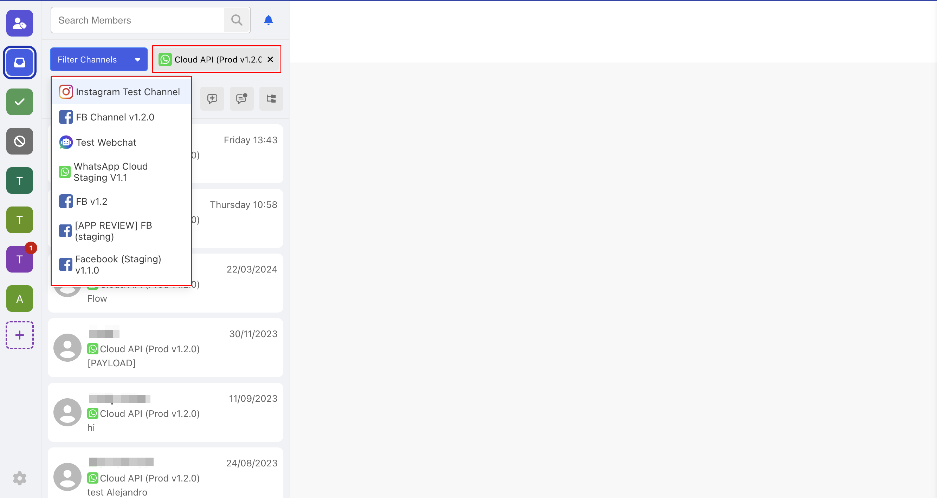Open the settings gear icon
The image size is (937, 498).
(x=20, y=478)
